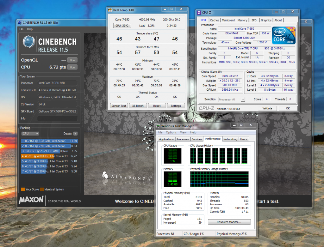The image size is (324, 247).
Task: Open the Help menu in Cinebench
Action: click(x=30, y=29)
